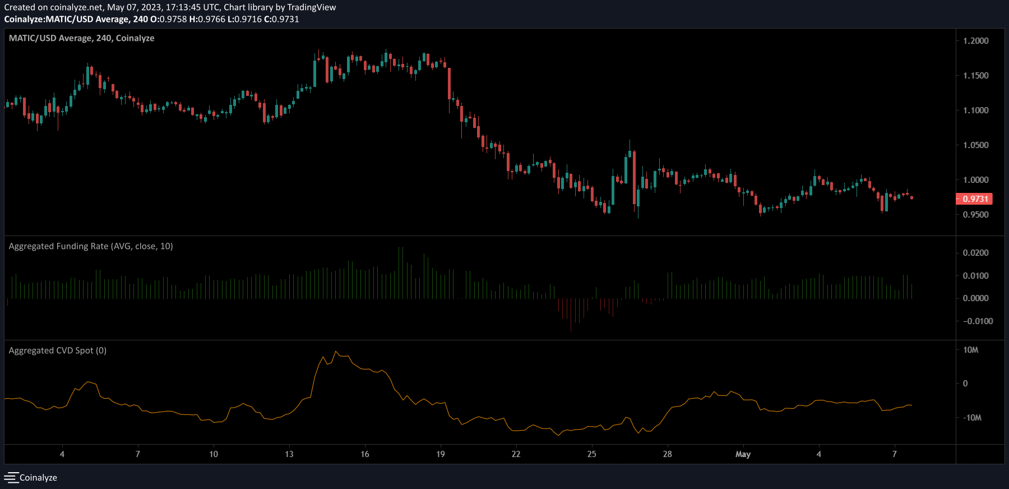Screen dimensions: 1009x489
Task: Click date 10 on the time axis
Action: coord(214,454)
